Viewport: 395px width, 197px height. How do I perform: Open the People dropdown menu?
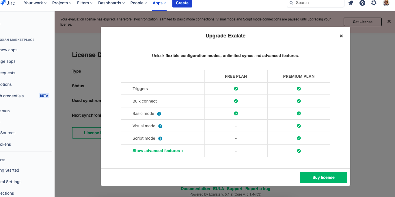[139, 3]
